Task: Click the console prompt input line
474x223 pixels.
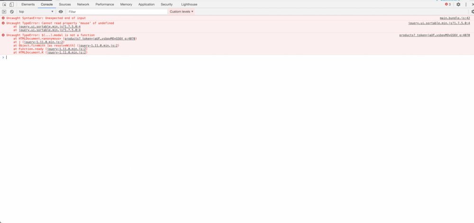Action: (x=239, y=57)
